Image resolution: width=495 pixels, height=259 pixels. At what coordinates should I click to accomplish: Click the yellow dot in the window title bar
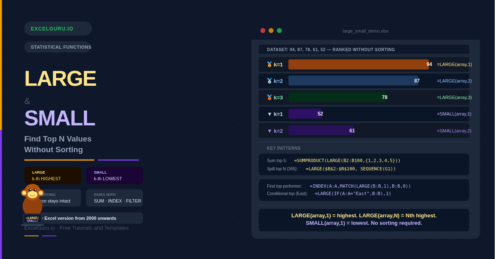tap(271, 31)
